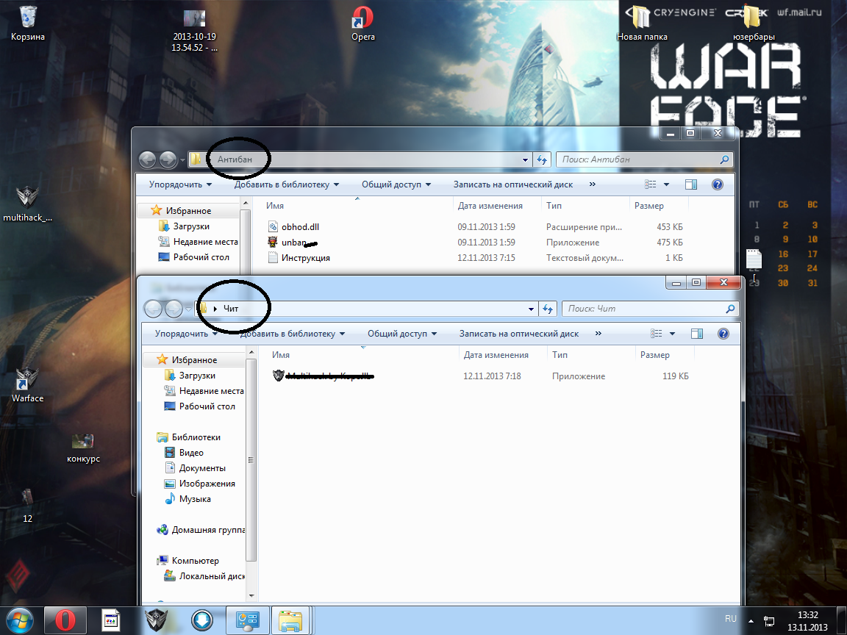Open Добавить в библиотеку in Антибан window
Viewport: 847px width, 635px height.
(286, 184)
